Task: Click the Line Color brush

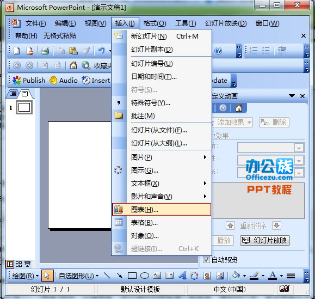Action: 254,275
